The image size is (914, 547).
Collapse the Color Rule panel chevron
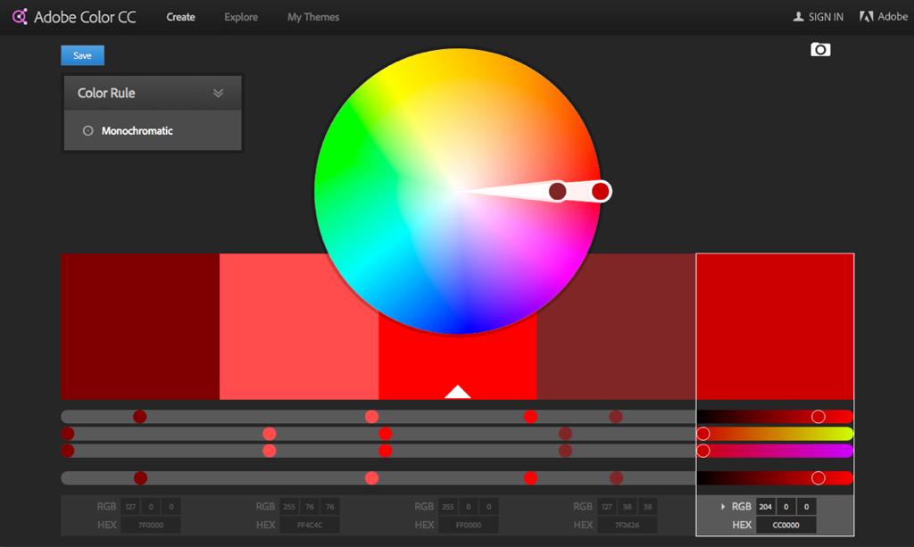[x=218, y=93]
